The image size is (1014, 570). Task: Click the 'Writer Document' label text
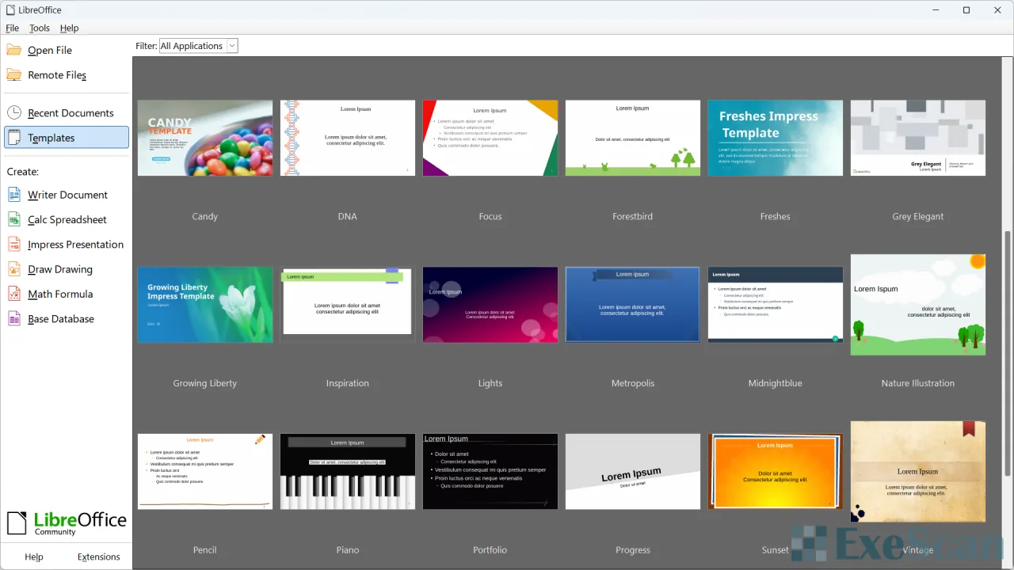67,195
